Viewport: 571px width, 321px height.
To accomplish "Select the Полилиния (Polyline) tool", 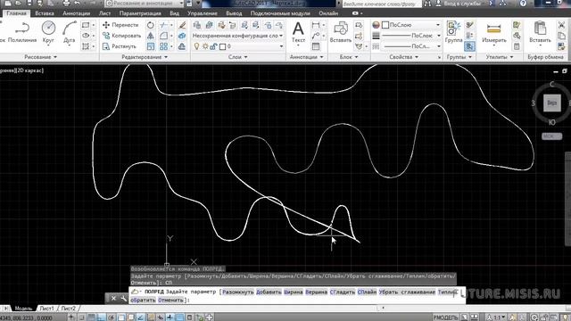I will [x=22, y=32].
